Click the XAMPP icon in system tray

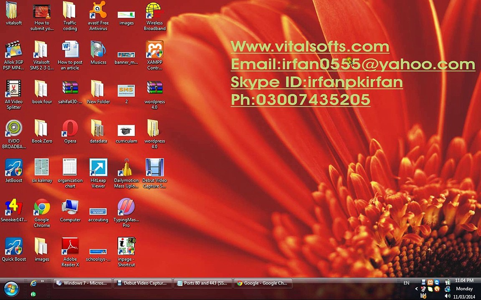[430, 282]
